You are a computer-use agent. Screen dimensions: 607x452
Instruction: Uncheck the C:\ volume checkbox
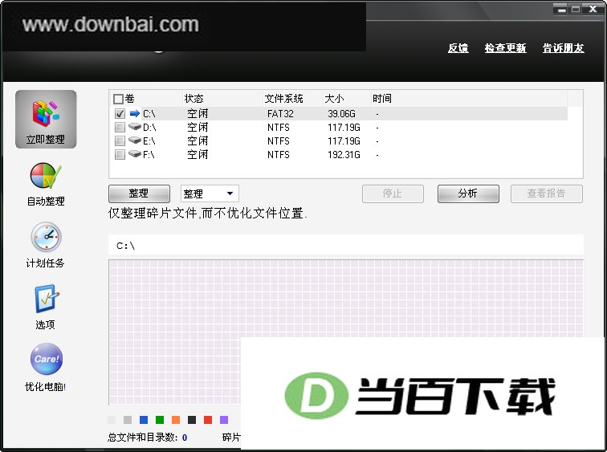click(120, 114)
